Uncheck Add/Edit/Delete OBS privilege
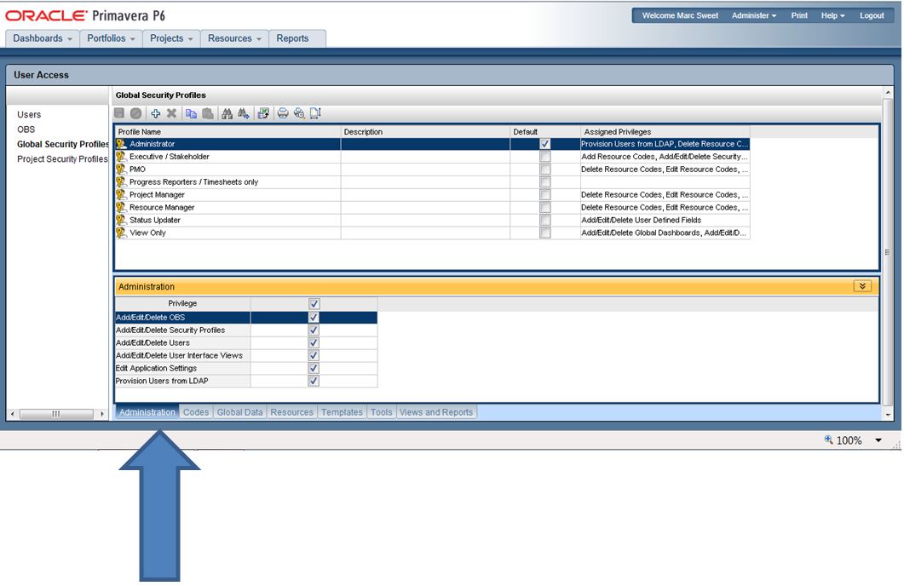 314,318
